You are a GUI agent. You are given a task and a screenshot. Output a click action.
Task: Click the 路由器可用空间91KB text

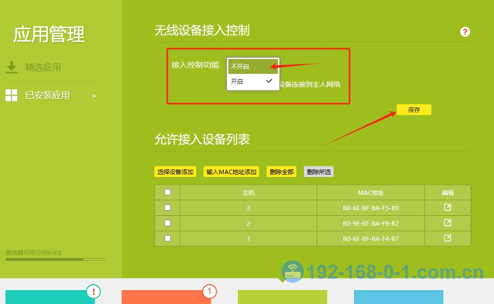pos(34,253)
